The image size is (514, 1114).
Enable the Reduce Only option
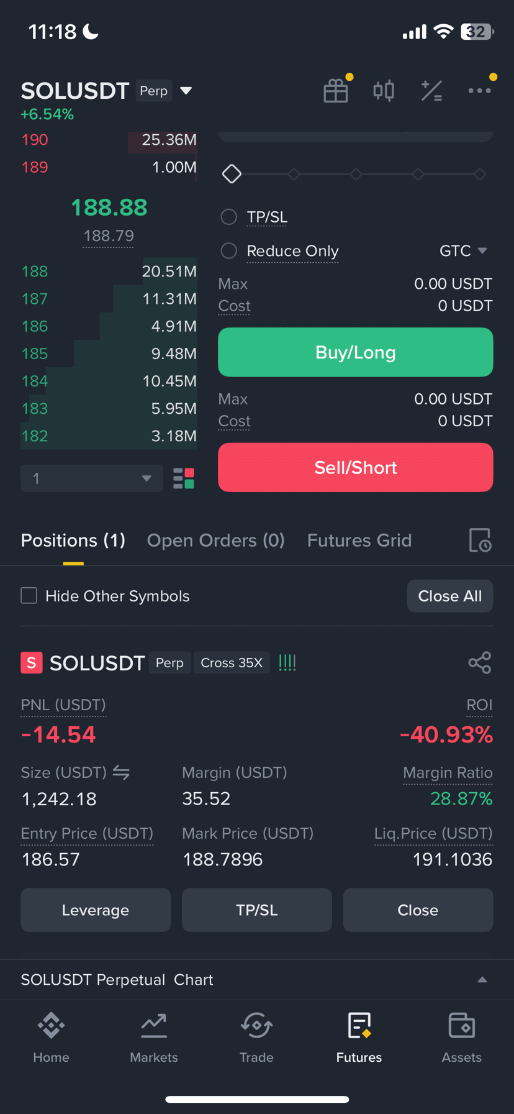[x=229, y=250]
